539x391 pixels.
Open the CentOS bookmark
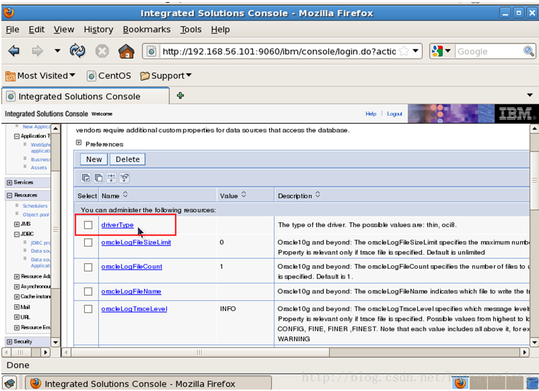(109, 76)
